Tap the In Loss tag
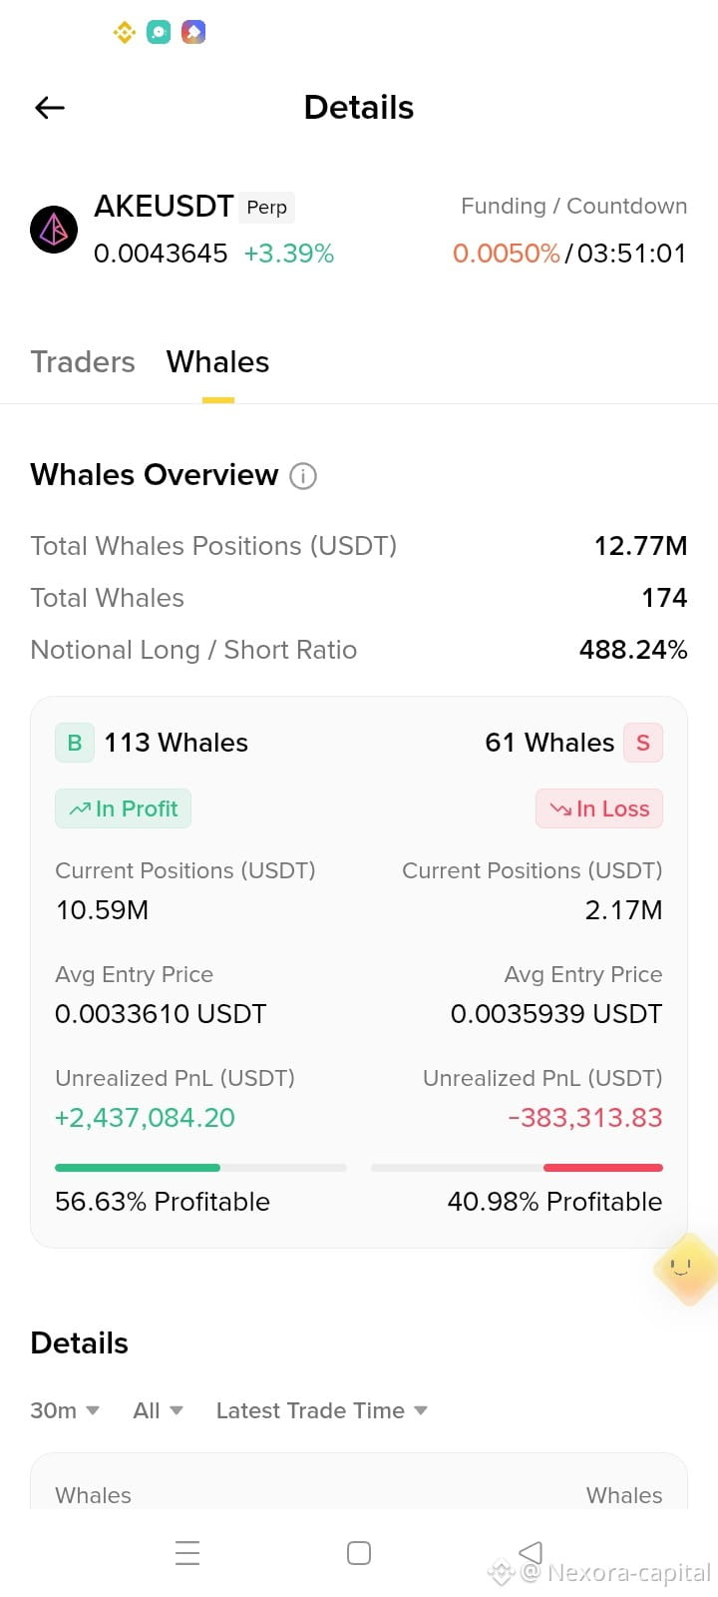This screenshot has width=718, height=1597. pos(599,808)
